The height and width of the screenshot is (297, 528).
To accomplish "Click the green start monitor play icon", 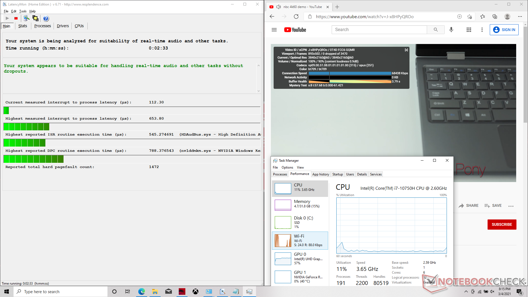I will (7, 18).
